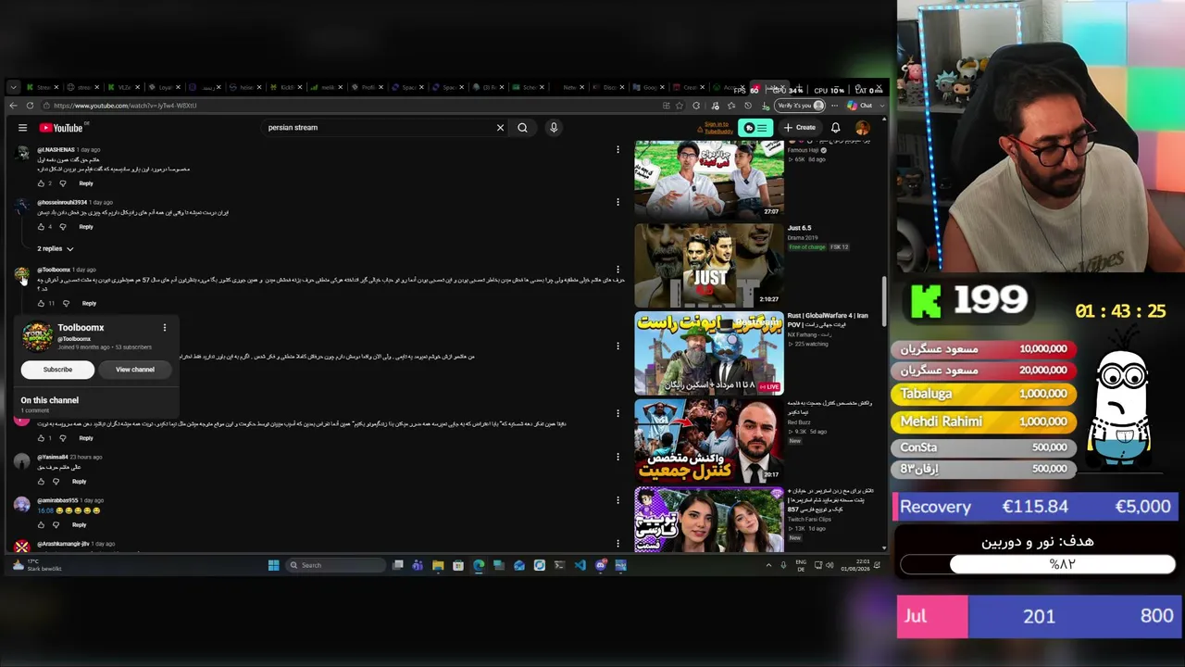The image size is (1185, 667).
Task: Switch to the 'Goog' browser tab
Action: coord(649,87)
